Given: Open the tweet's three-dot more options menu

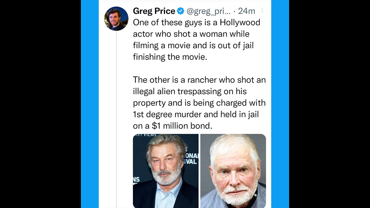Looking at the screenshot, I should pos(262,11).
